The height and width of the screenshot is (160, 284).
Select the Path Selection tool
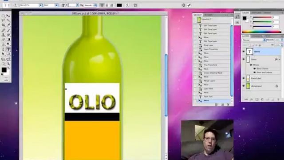(3, 54)
